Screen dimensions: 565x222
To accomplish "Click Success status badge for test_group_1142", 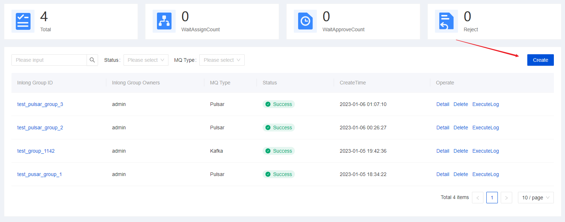I will pos(279,151).
